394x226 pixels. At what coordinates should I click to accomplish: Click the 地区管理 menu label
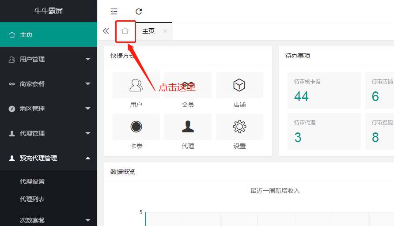32,109
